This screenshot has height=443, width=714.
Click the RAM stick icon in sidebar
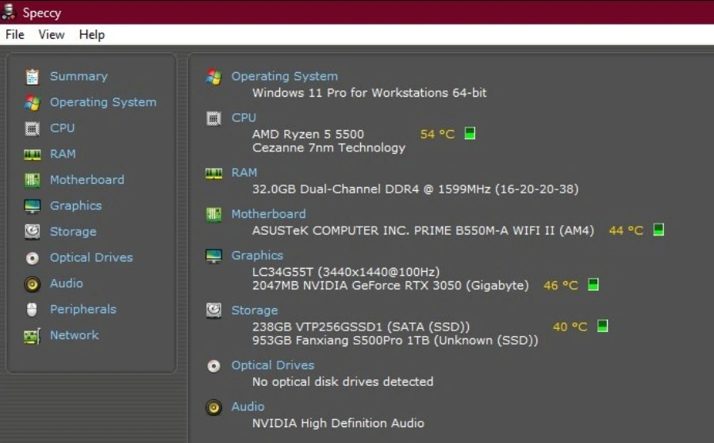pyautogui.click(x=32, y=155)
